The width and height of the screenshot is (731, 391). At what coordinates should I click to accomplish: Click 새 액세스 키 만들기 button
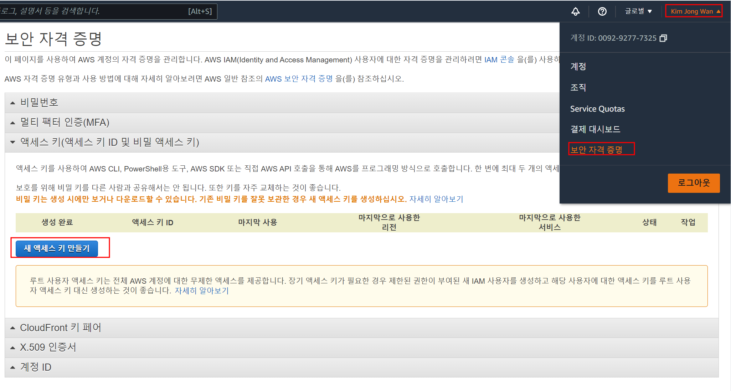click(57, 248)
